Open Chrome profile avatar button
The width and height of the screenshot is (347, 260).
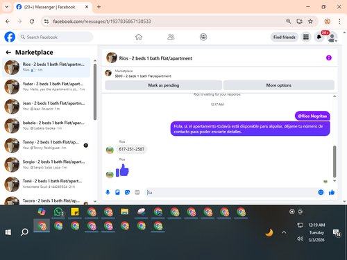click(327, 21)
